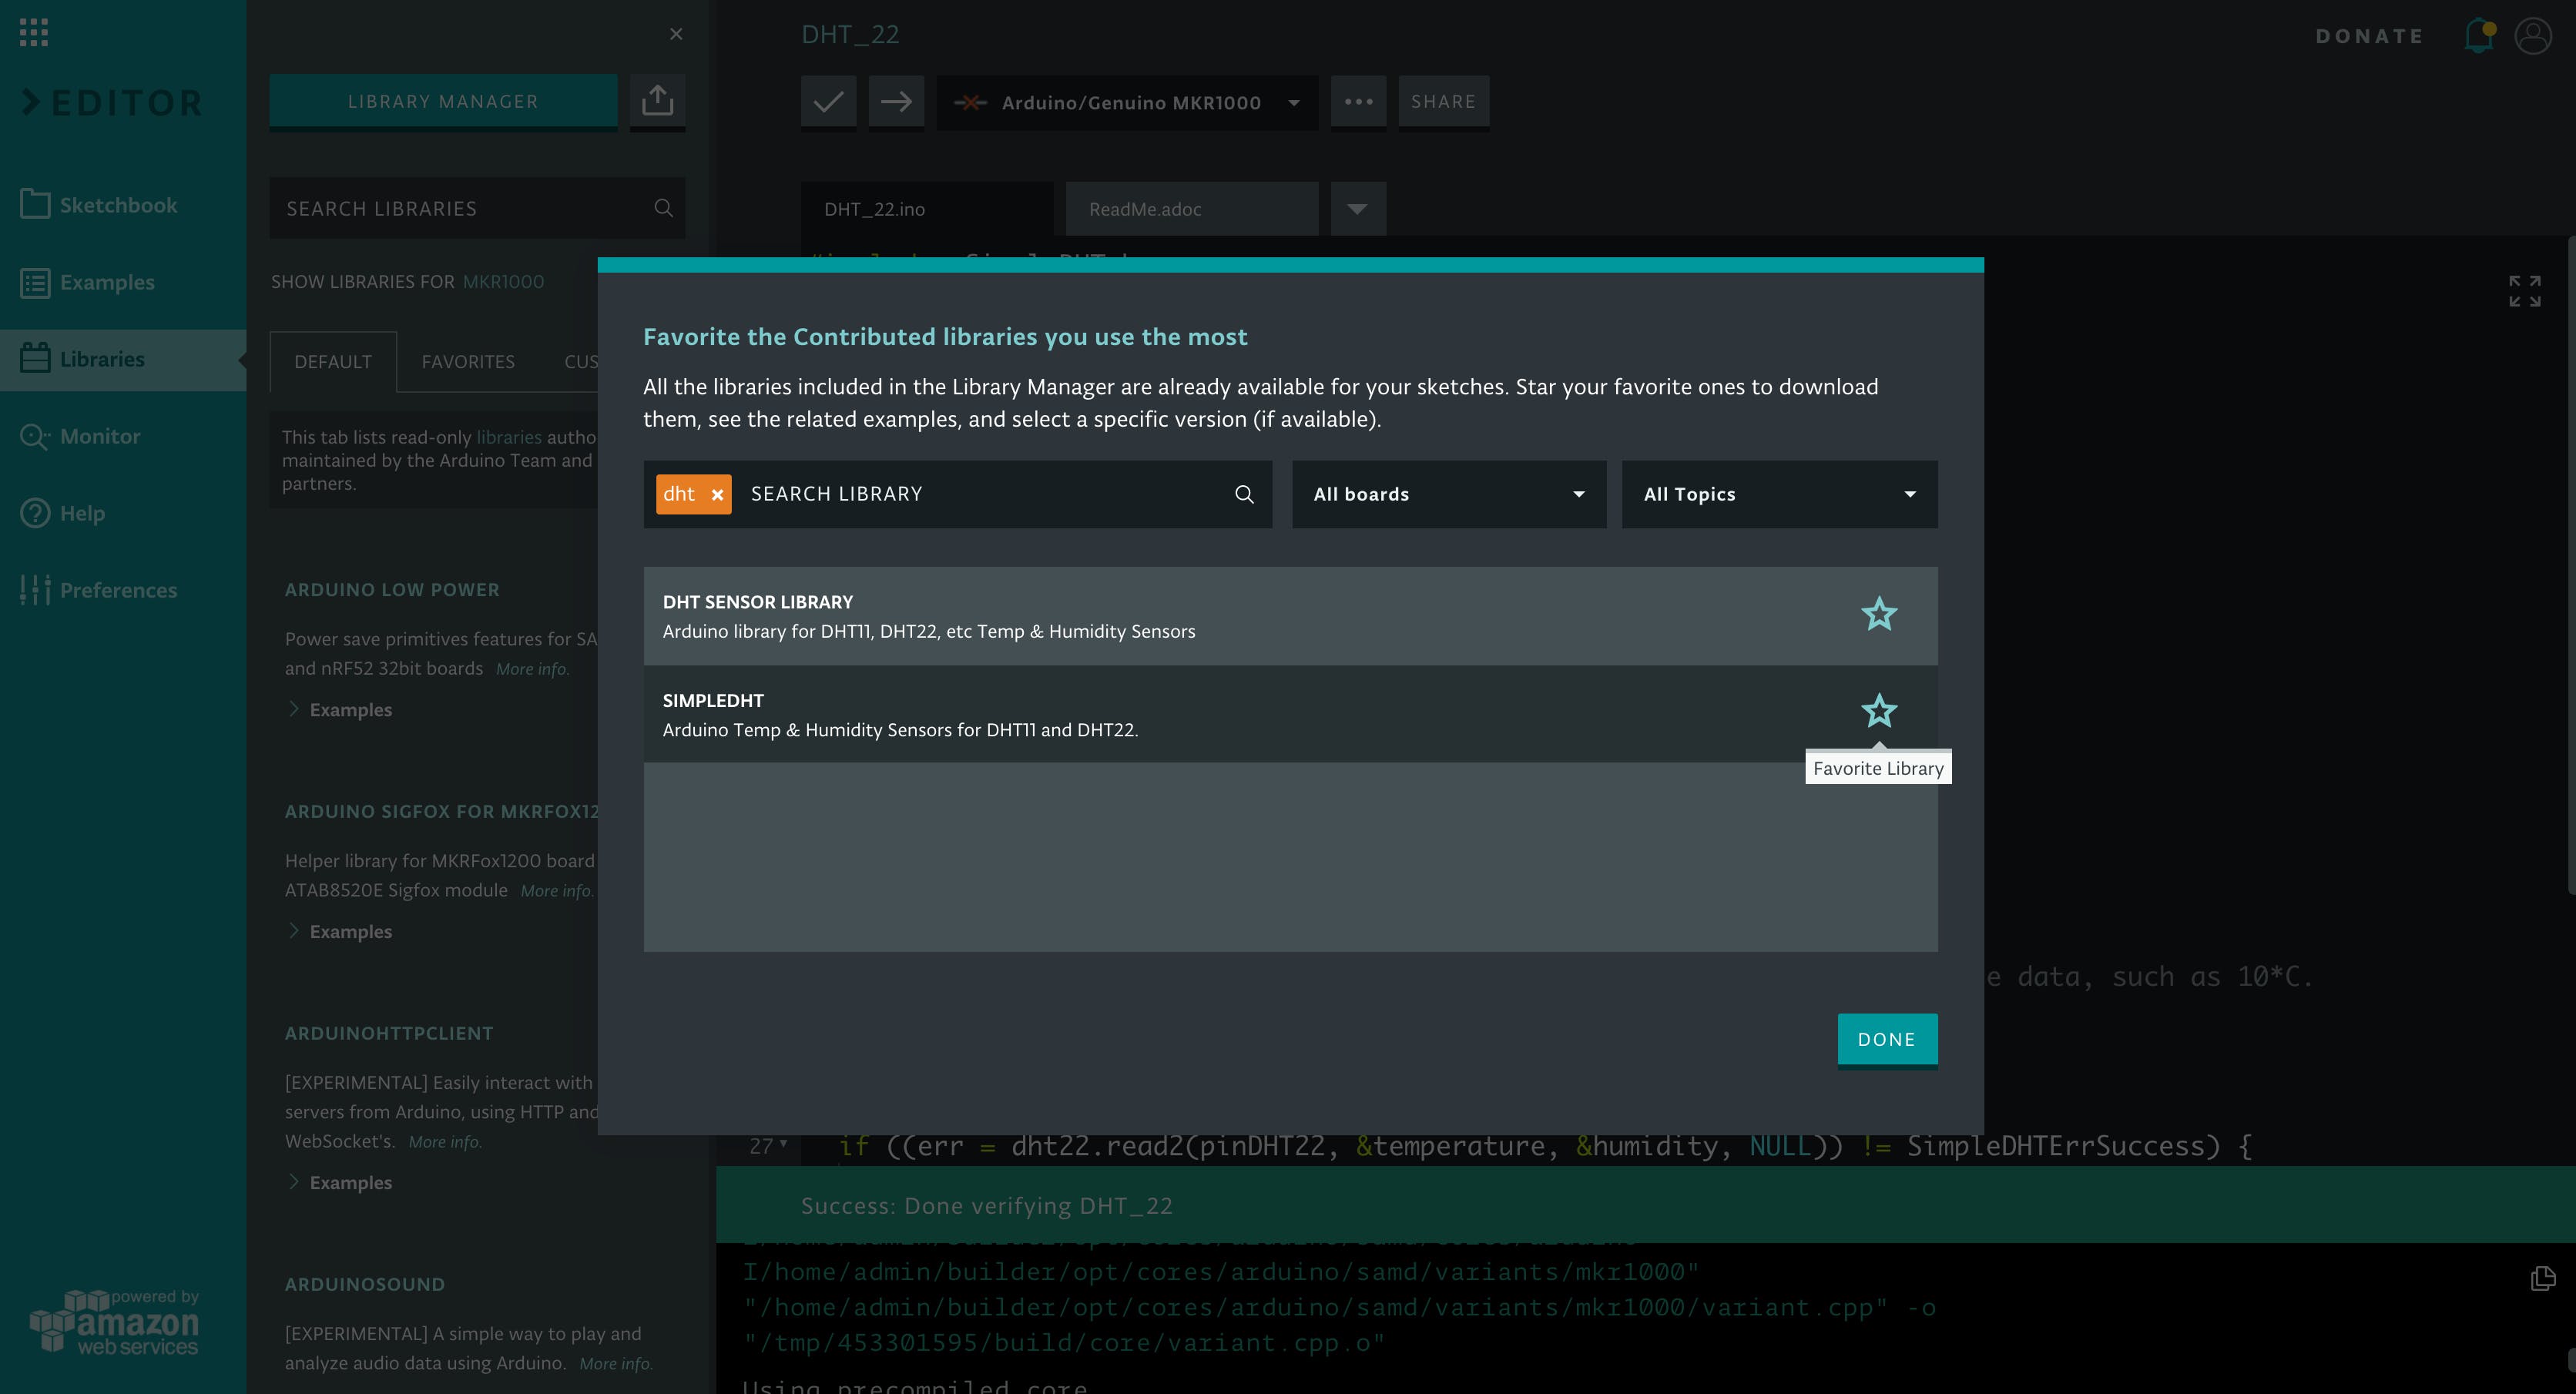Expand Examples under Arduino Sigfox
2576x1394 pixels.
(340, 932)
